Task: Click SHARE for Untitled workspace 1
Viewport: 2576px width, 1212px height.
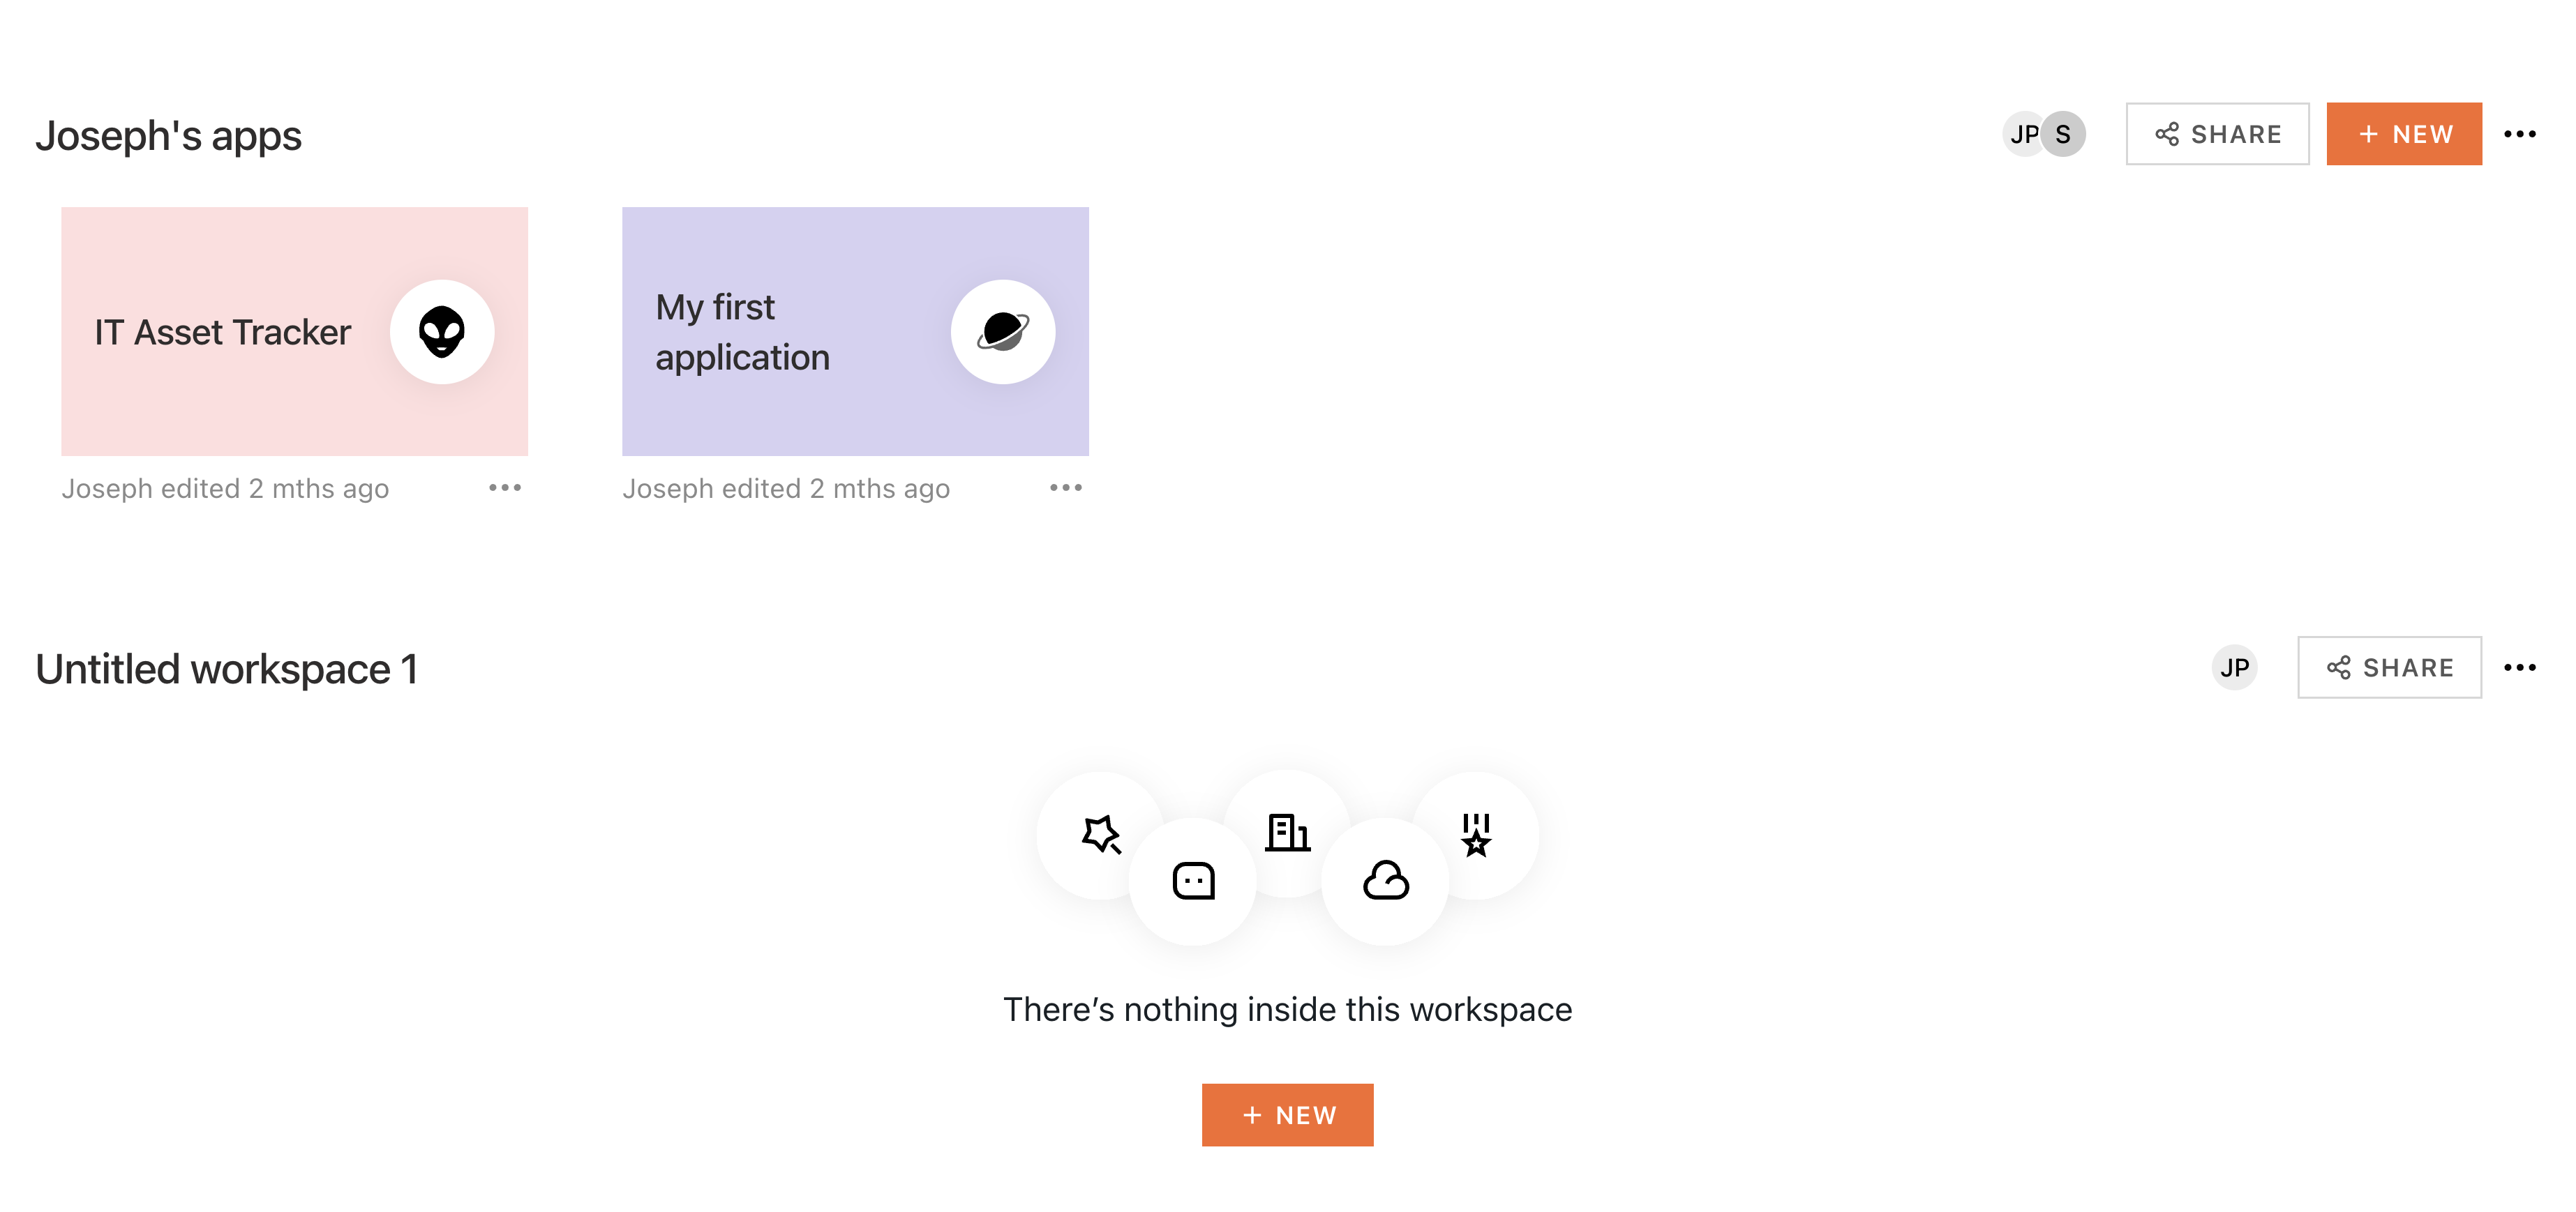Action: (x=2390, y=667)
